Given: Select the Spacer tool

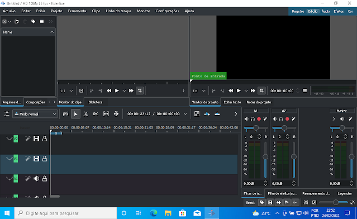Looking at the screenshot, I should [x=96, y=114].
